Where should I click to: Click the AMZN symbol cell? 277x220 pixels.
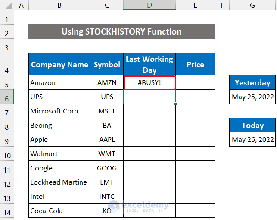point(107,83)
